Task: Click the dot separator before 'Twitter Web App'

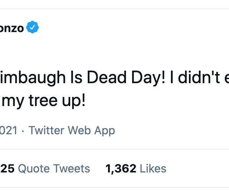Action: pyautogui.click(x=23, y=130)
